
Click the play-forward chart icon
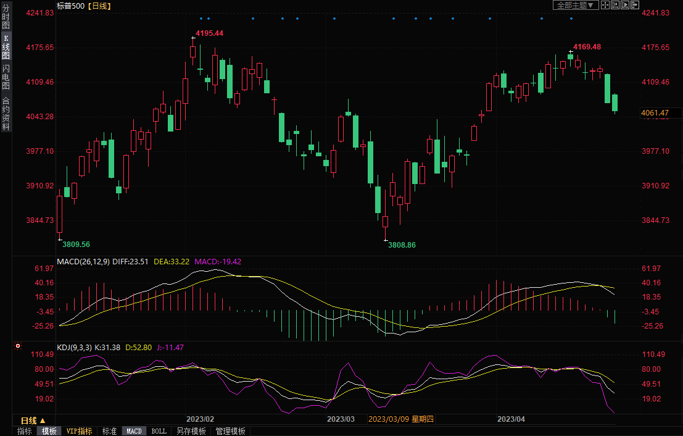[x=624, y=5]
